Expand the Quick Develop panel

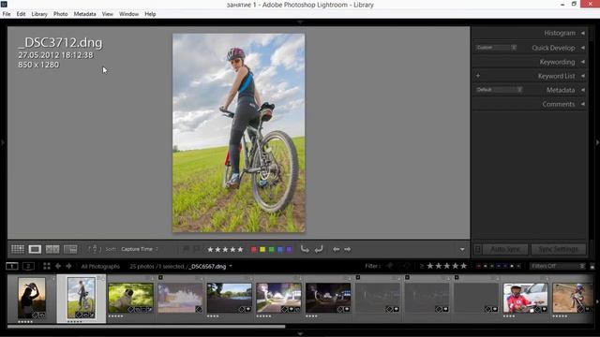tap(583, 48)
